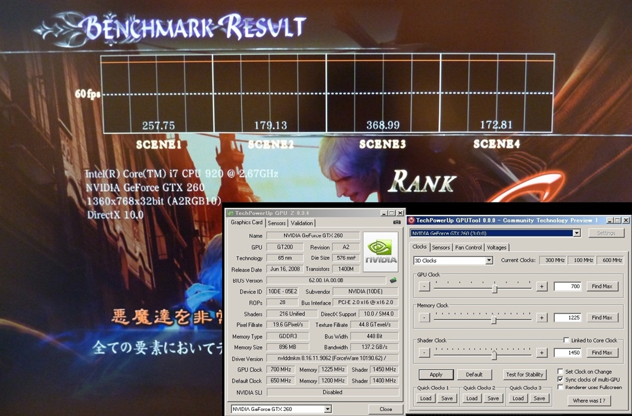This screenshot has width=632, height=416.
Task: Click the 62.00.1A.00.0B BIOS Version field
Action: [x=326, y=280]
